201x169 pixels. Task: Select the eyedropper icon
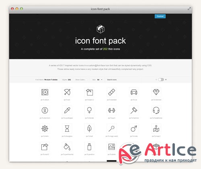tap(67, 111)
